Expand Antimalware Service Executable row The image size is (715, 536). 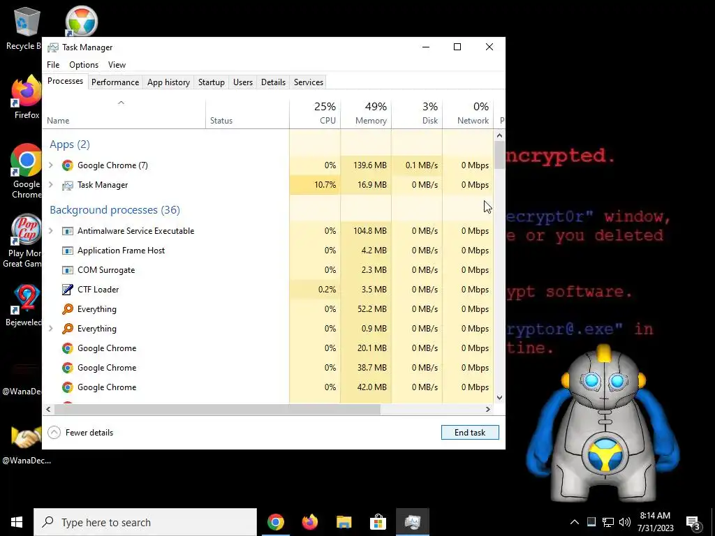(51, 231)
